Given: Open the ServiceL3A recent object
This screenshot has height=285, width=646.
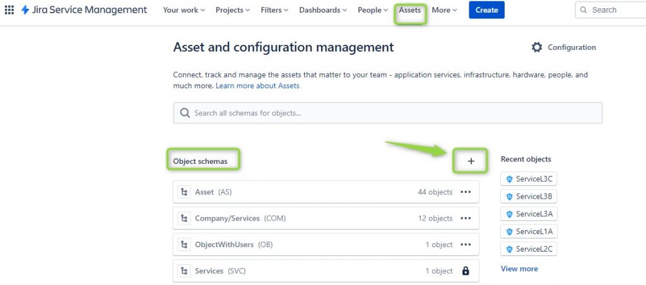Looking at the screenshot, I should point(529,214).
